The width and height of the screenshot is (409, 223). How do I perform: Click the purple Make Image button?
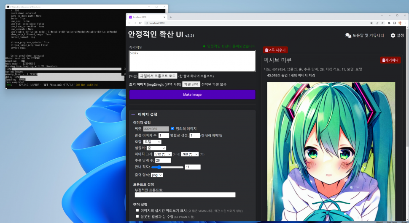(x=192, y=94)
